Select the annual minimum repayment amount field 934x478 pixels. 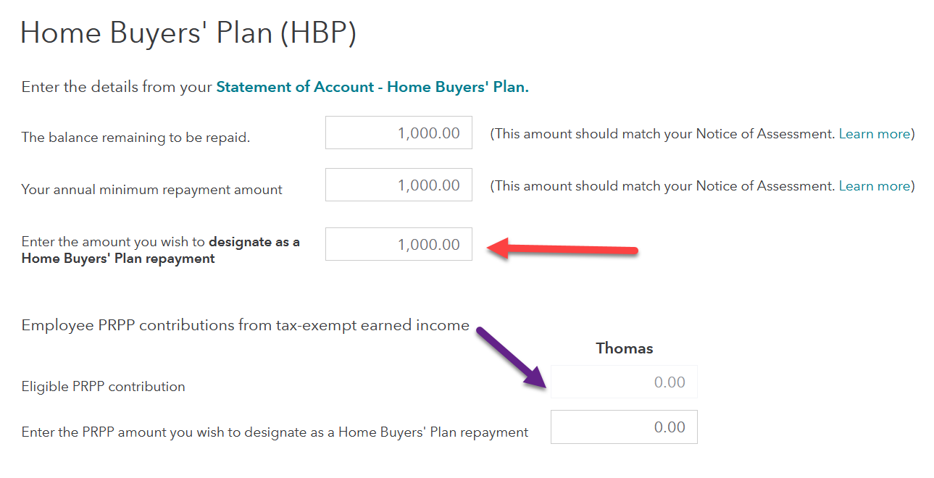point(399,185)
